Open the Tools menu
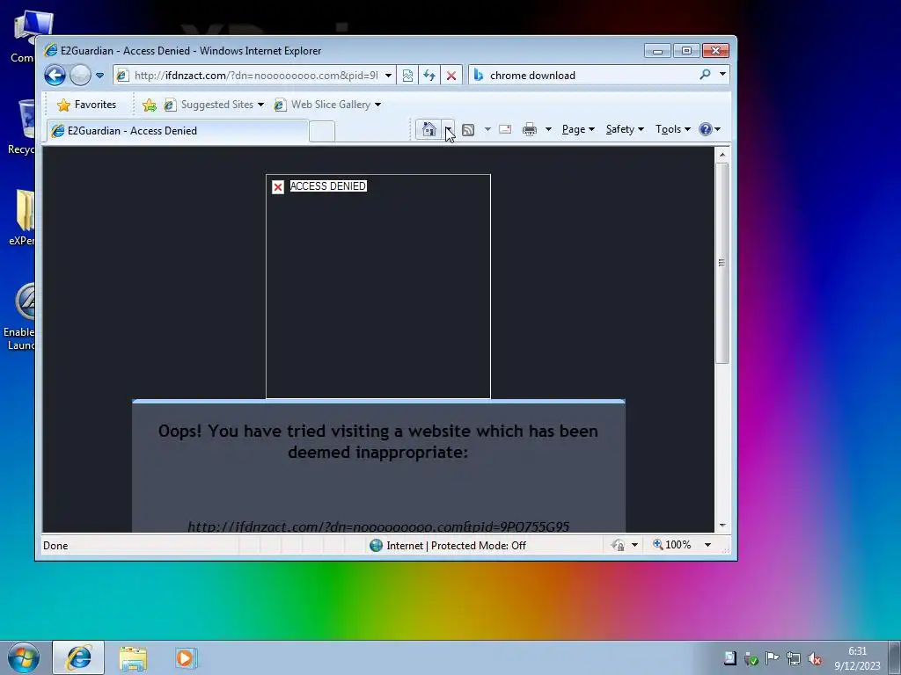Viewport: 901px width, 675px height. tap(673, 130)
